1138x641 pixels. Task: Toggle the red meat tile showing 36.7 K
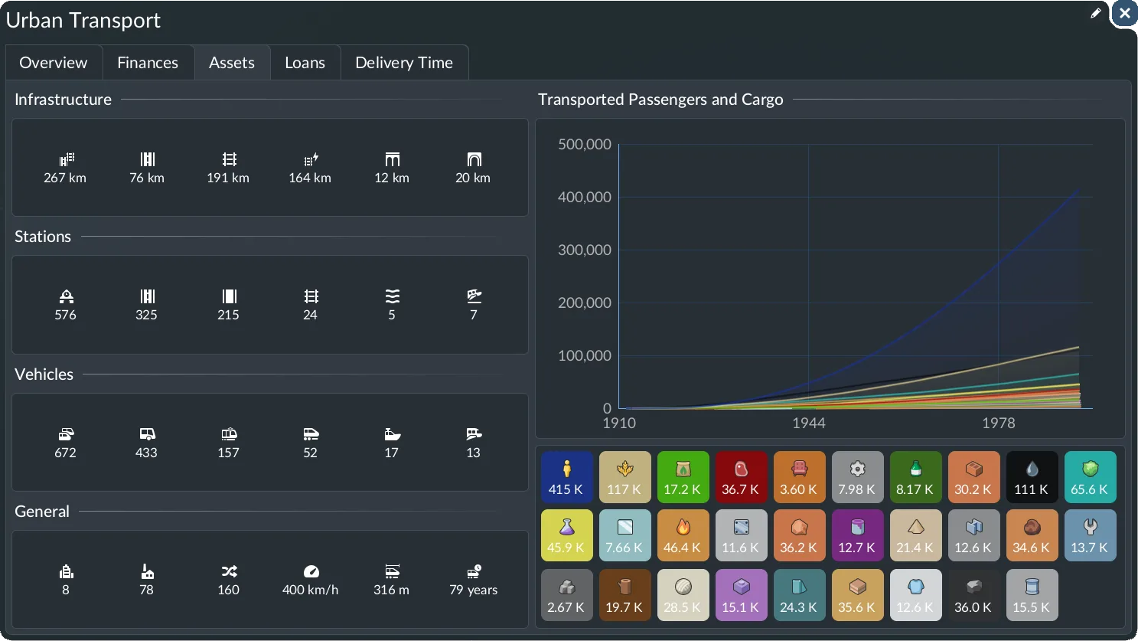coord(742,477)
